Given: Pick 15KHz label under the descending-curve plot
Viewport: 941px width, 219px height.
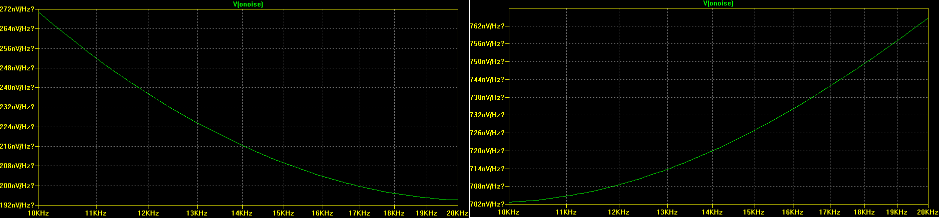Looking at the screenshot, I should point(284,214).
